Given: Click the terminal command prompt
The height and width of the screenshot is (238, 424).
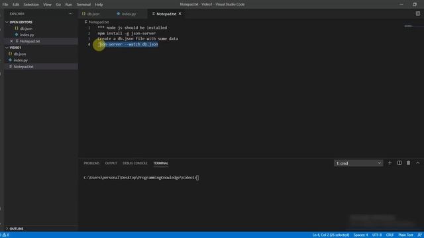Looking at the screenshot, I should click(x=141, y=178).
